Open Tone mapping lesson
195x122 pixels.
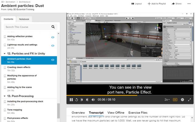[15, 110]
